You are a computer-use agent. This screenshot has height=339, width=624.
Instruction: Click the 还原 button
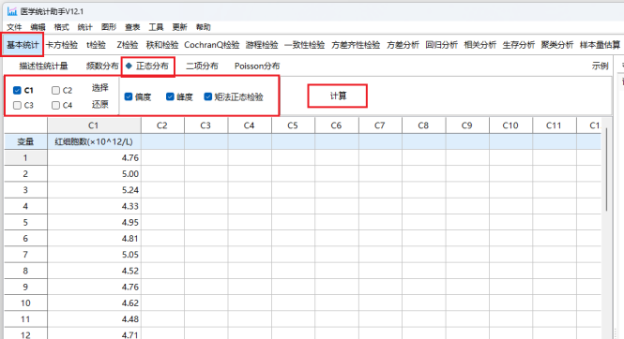tap(99, 104)
